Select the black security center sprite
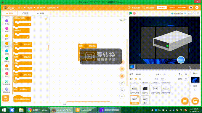The width and height of the screenshot is (202, 113). [x=145, y=89]
